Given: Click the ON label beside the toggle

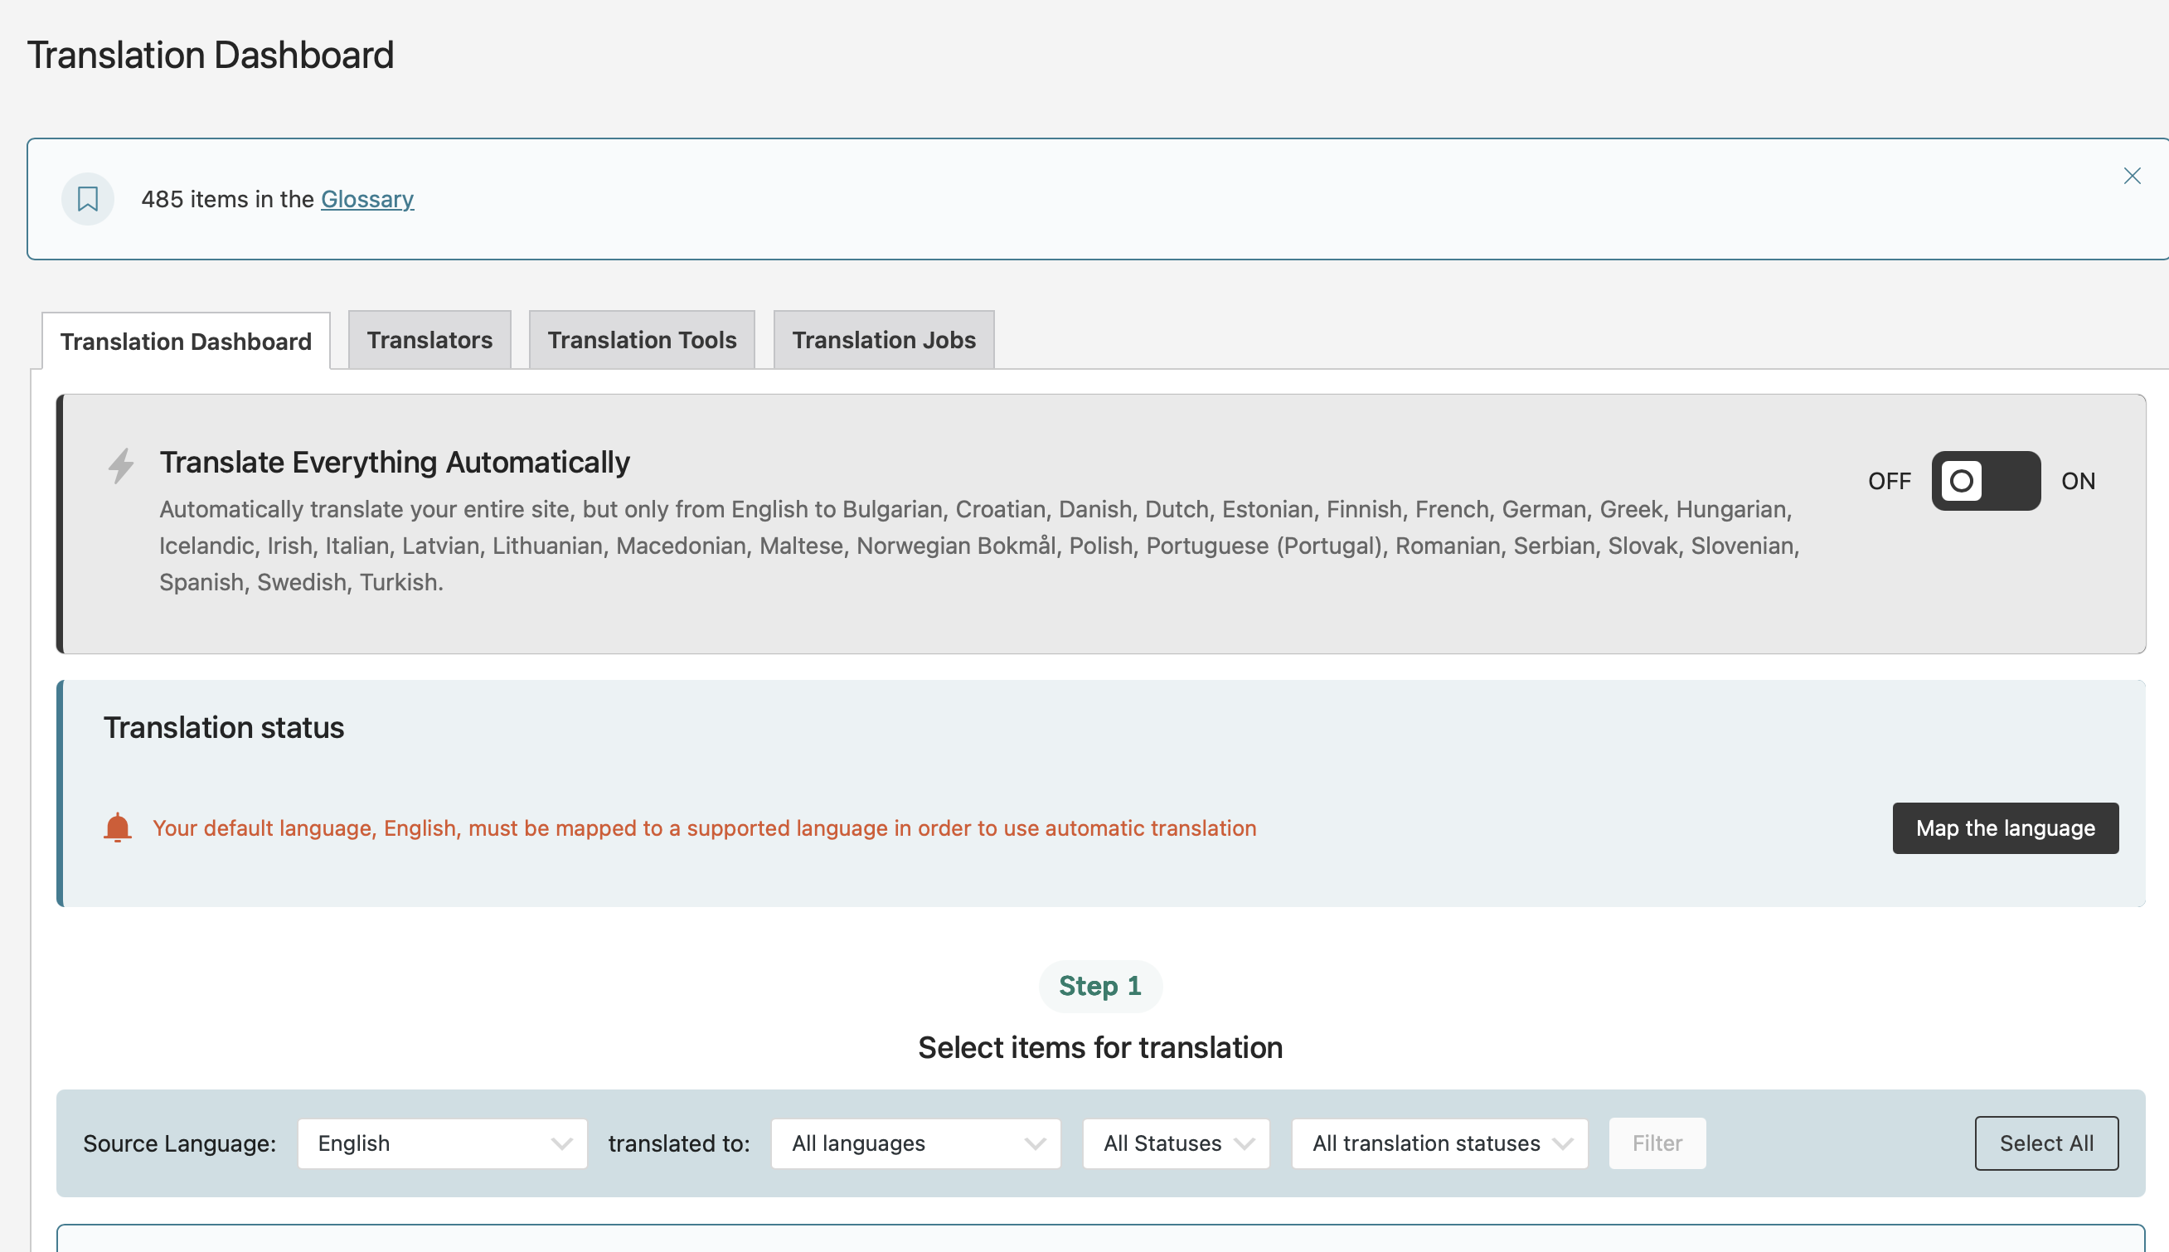Looking at the screenshot, I should (x=2077, y=481).
